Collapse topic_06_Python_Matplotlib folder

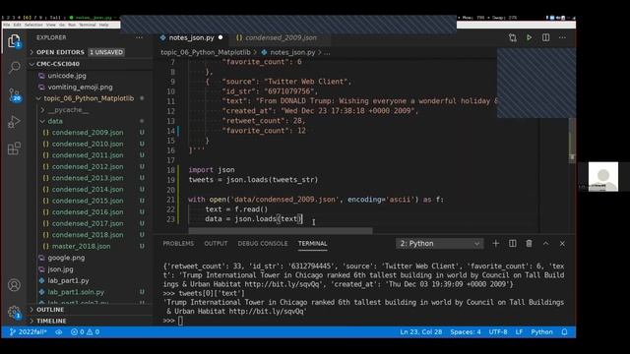click(x=89, y=98)
